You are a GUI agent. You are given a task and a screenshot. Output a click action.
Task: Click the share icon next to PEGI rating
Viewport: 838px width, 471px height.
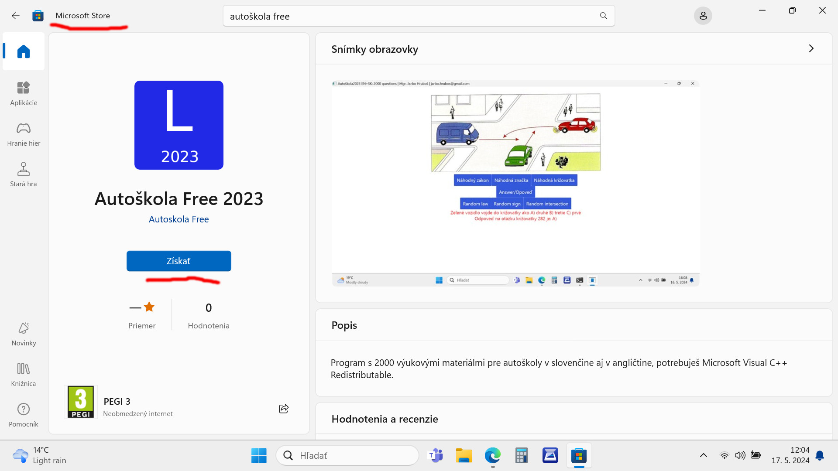(284, 409)
